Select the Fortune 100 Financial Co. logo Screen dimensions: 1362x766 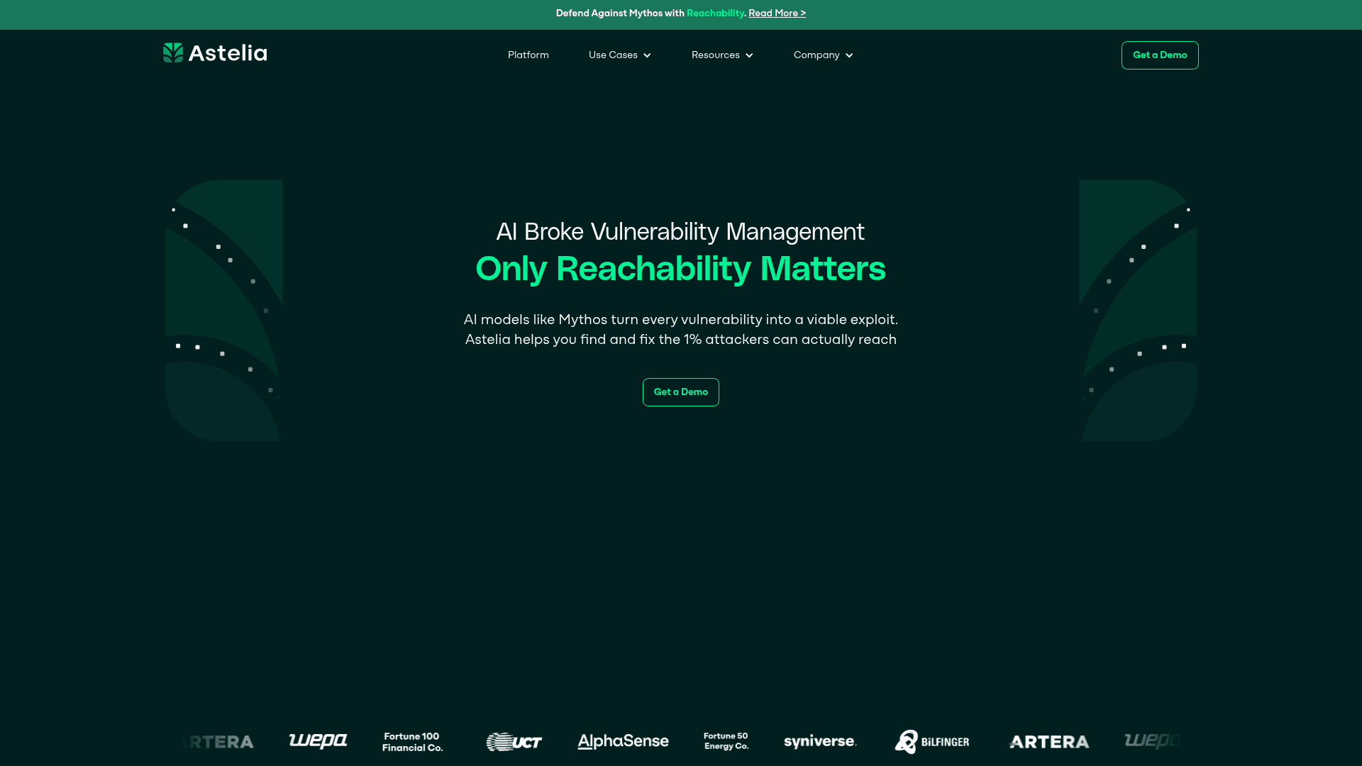pyautogui.click(x=412, y=742)
